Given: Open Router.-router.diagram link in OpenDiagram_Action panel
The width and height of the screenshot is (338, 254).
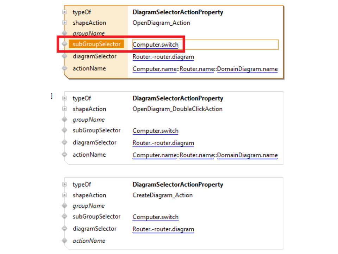Looking at the screenshot, I should (x=163, y=57).
